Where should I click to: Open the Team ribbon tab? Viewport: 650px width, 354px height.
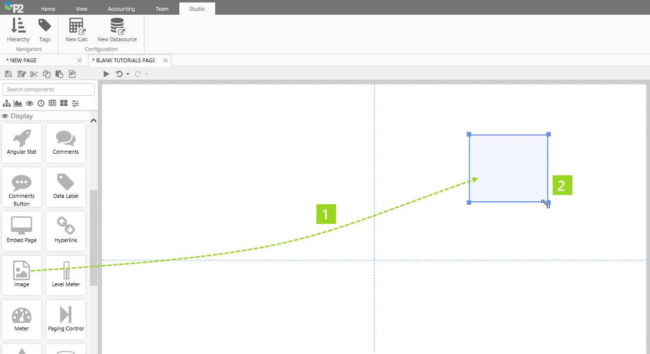[x=162, y=8]
